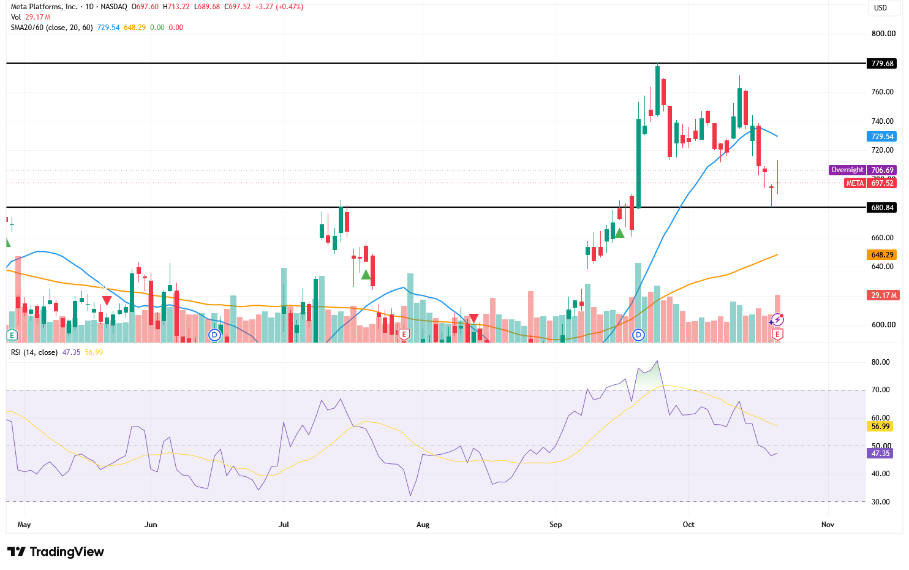Click the purple Overnight price label
The height and width of the screenshot is (570, 909).
click(x=847, y=170)
